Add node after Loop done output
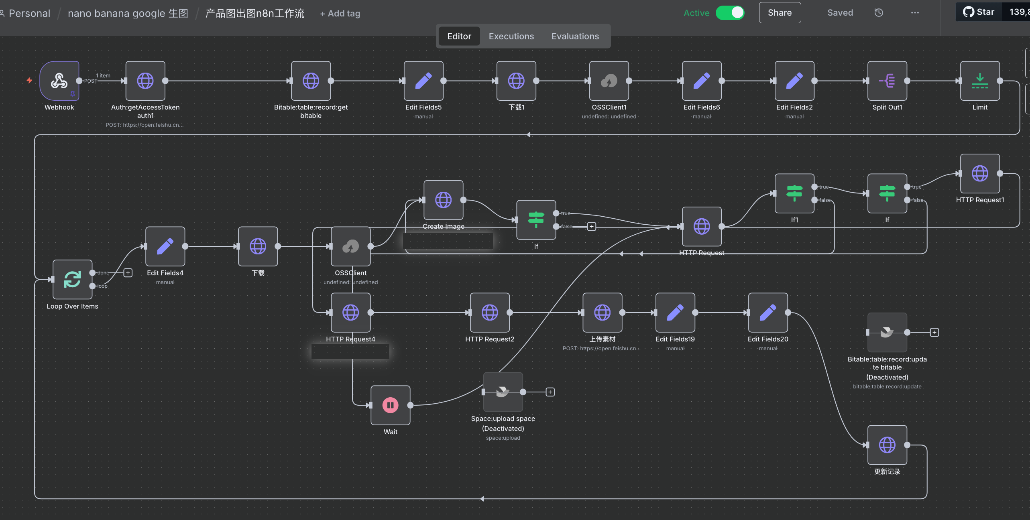Image resolution: width=1030 pixels, height=520 pixels. [x=128, y=273]
